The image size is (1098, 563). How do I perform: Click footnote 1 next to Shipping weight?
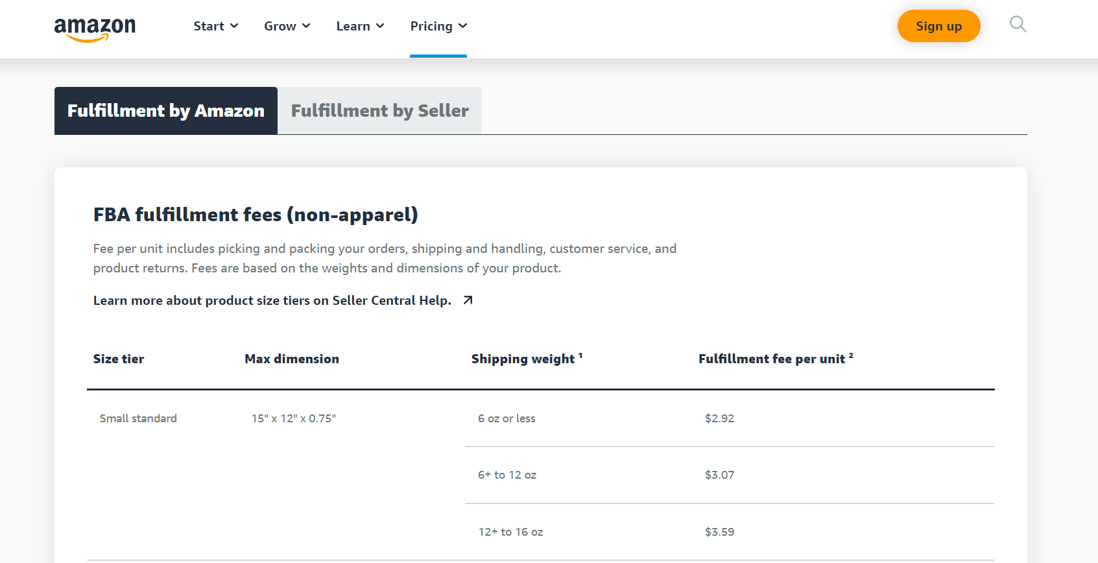point(580,355)
